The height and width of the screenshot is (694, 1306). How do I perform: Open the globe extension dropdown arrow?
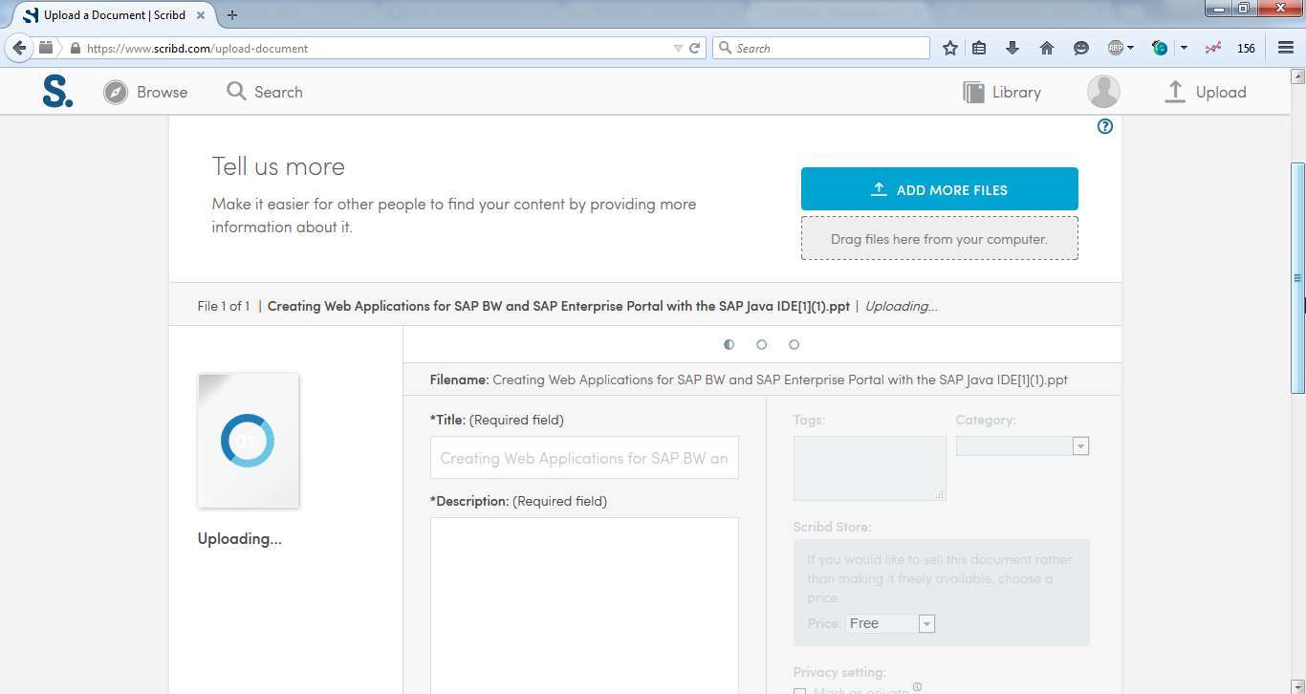1184,48
